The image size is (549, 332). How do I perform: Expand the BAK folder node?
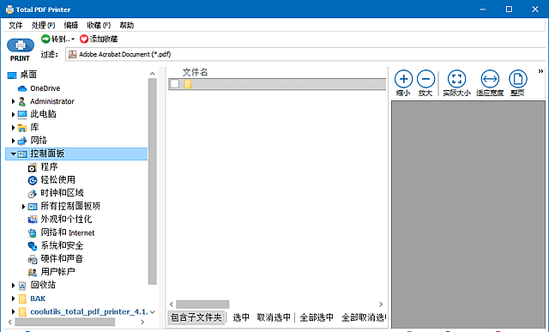(x=13, y=299)
